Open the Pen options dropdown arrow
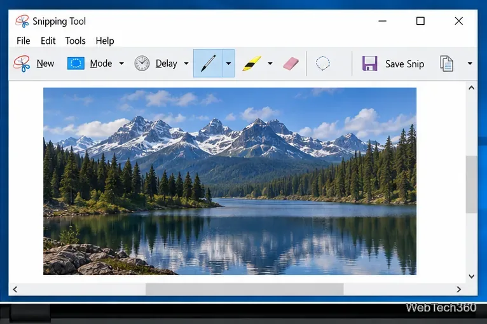The height and width of the screenshot is (324, 487). coord(229,64)
